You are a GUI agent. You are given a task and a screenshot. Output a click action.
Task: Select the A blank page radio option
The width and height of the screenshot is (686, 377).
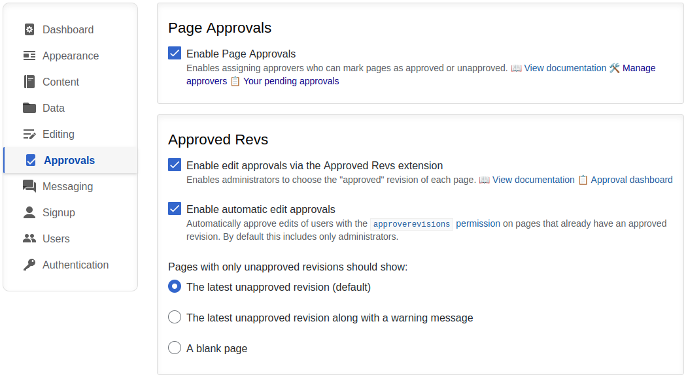click(175, 348)
